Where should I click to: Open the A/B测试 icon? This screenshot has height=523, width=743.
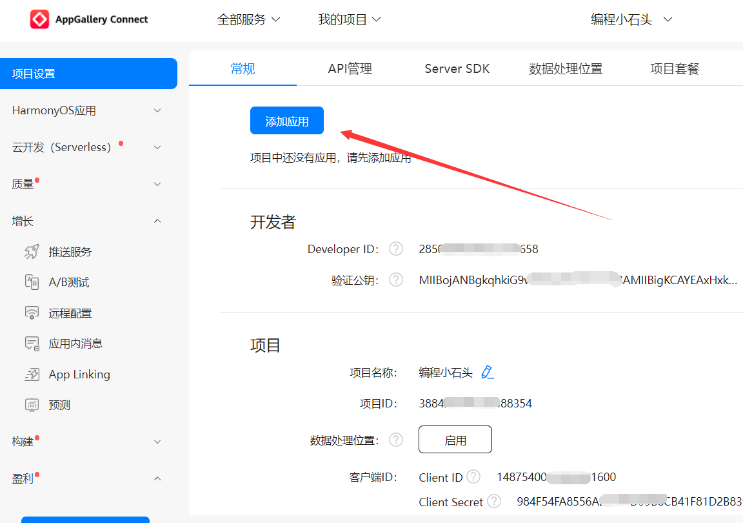[32, 282]
